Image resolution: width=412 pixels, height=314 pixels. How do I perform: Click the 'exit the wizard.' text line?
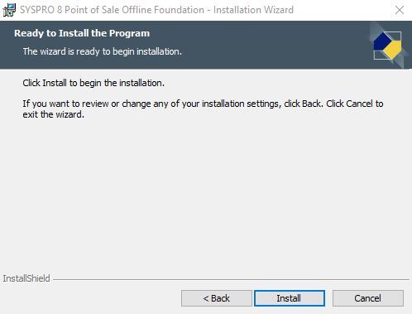pos(53,114)
